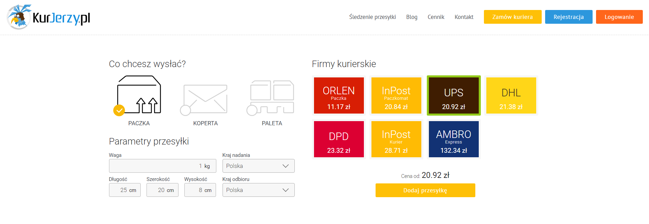Toggle the Paleta radio circle

click(252, 110)
